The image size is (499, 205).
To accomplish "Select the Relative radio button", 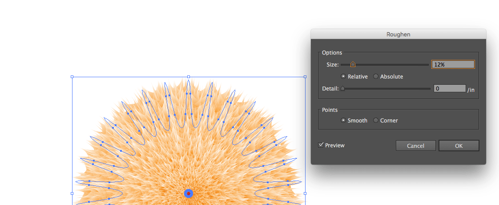I will coord(343,76).
